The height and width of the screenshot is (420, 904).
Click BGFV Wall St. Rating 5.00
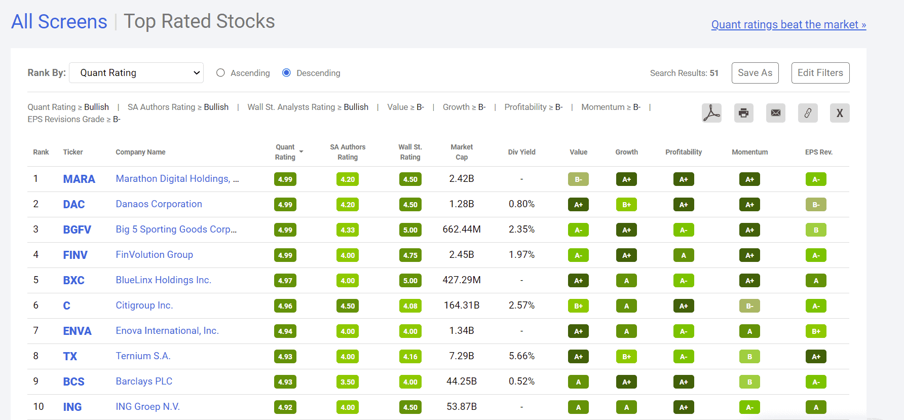(410, 230)
